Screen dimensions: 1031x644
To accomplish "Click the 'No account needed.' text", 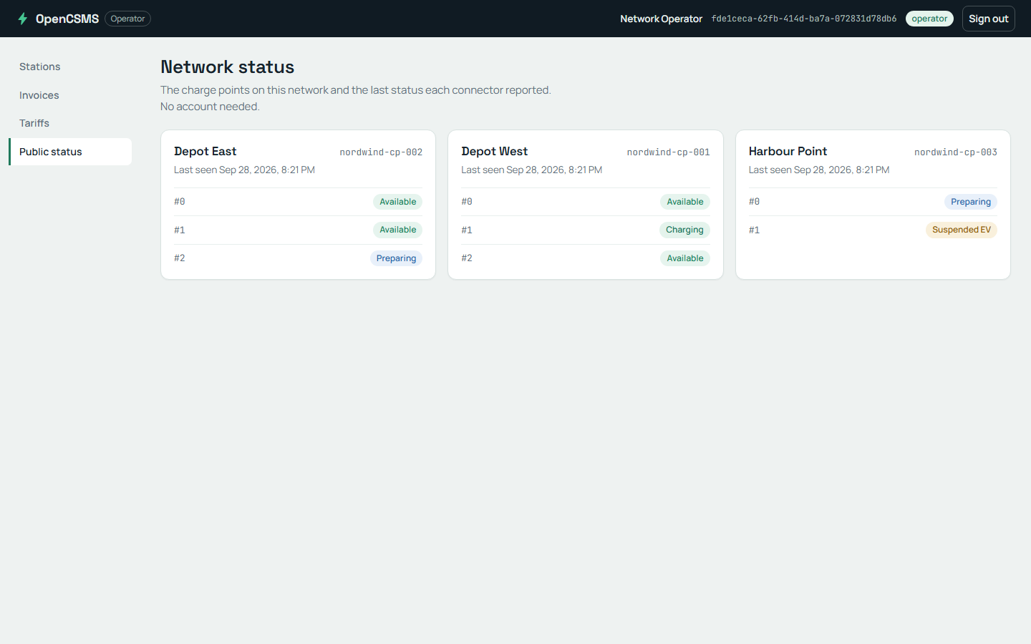I will [x=210, y=107].
